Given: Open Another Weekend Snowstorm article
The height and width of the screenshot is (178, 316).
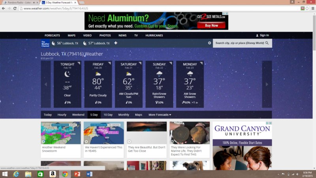Looking at the screenshot, I should point(61,140).
